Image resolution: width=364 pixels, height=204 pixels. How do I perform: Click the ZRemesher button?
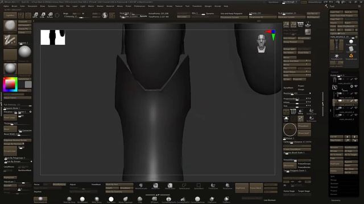coord(290,165)
